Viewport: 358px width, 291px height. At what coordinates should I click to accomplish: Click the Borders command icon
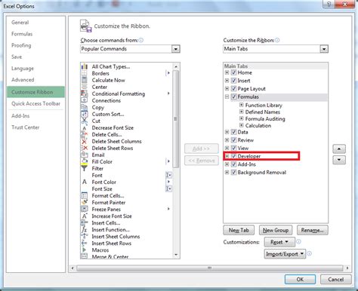(x=85, y=73)
